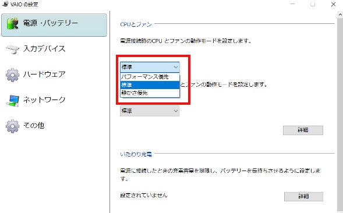Click the 設定されていません status text

pyautogui.click(x=144, y=196)
